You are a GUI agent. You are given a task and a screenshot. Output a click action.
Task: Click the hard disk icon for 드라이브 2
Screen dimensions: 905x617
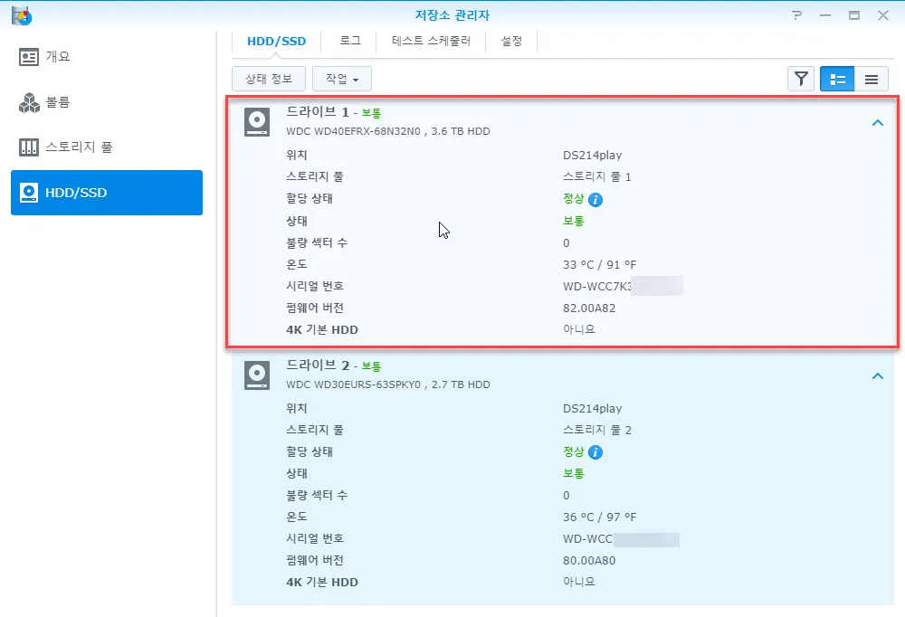tap(257, 374)
